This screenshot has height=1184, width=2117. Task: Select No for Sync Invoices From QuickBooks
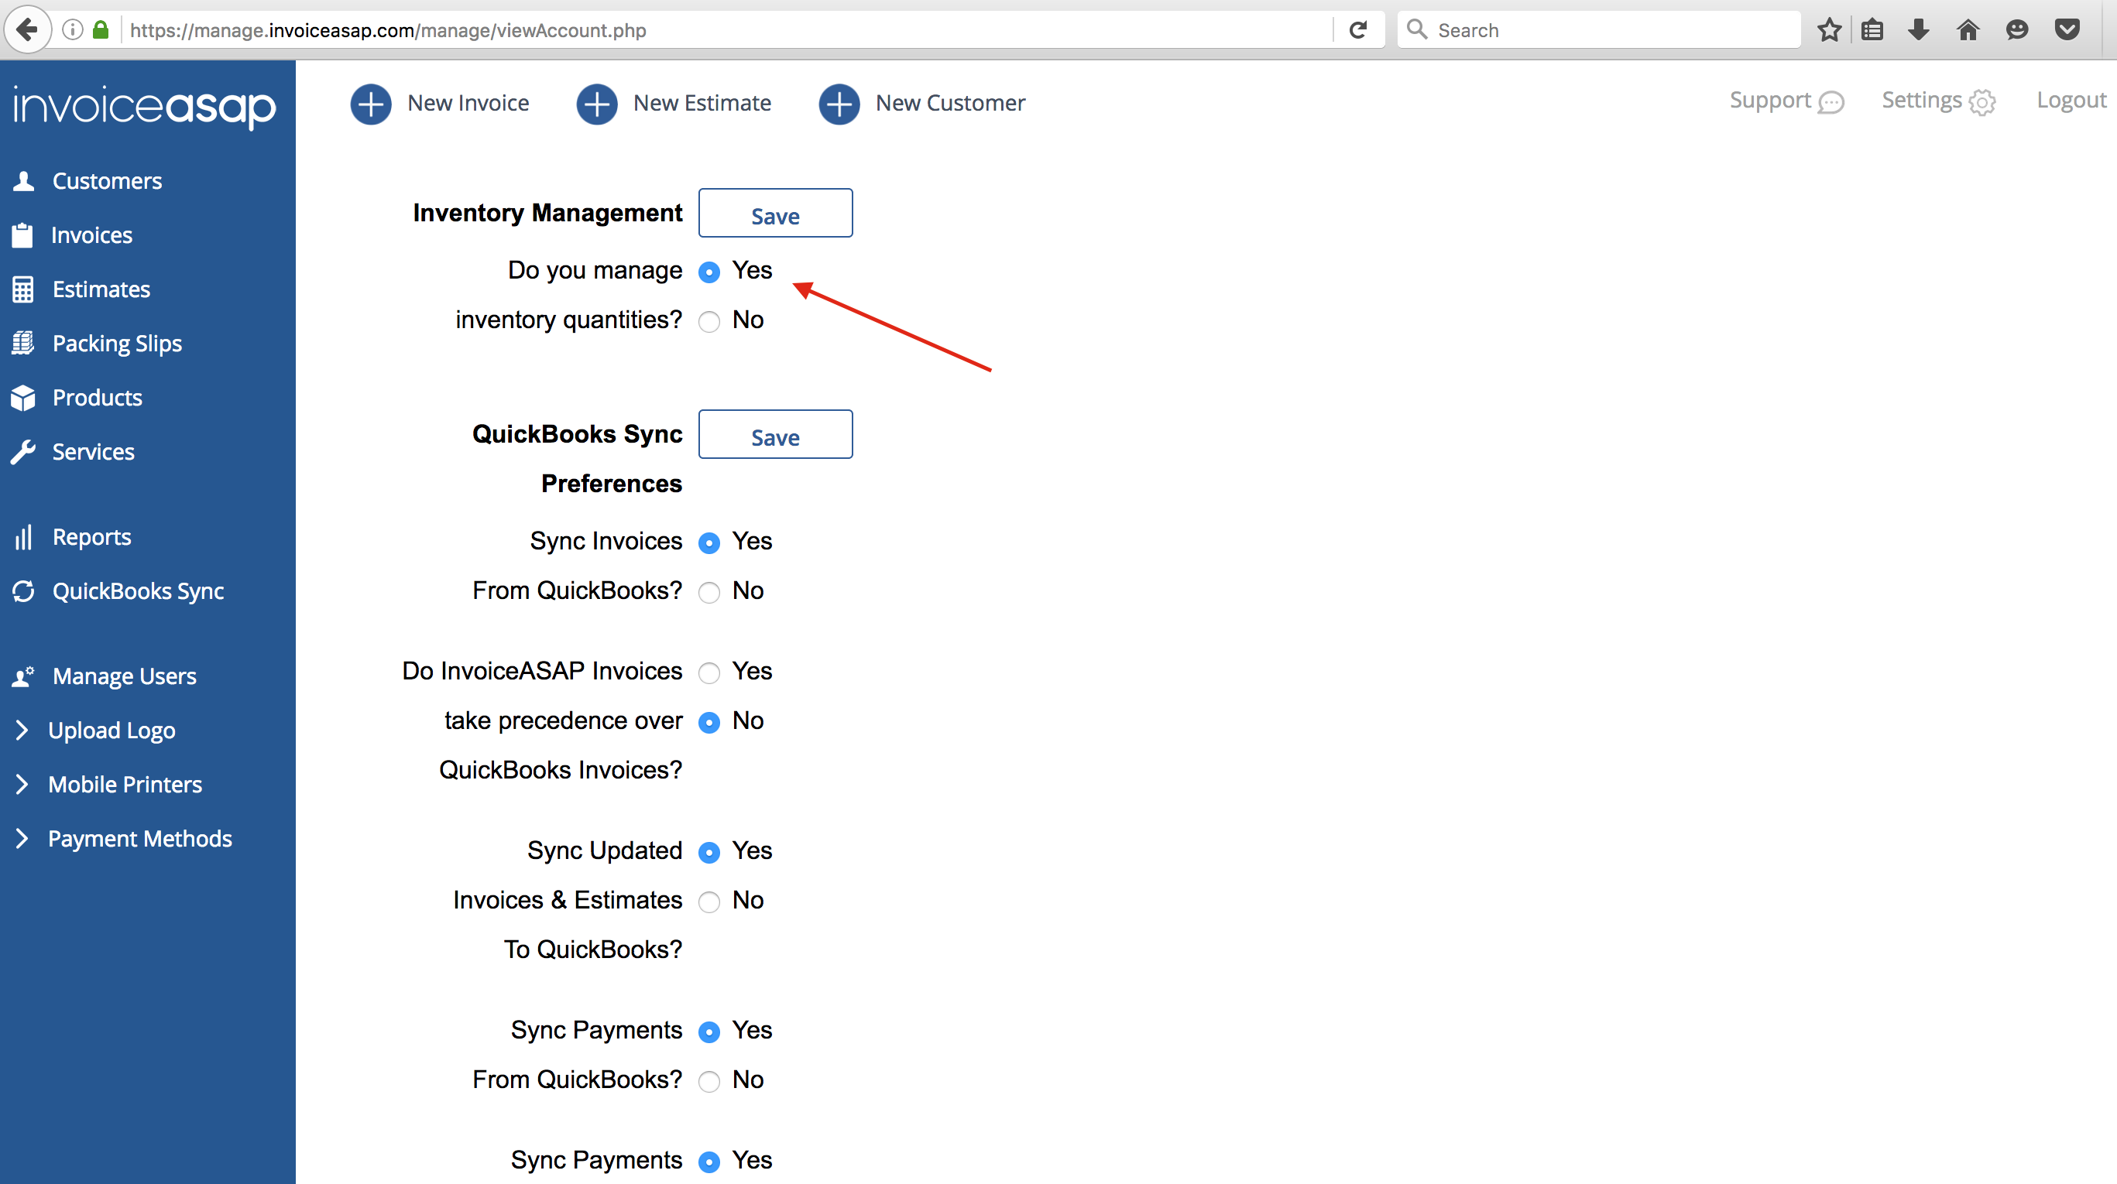click(709, 592)
